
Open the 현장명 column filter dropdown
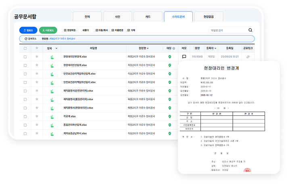[147, 48]
